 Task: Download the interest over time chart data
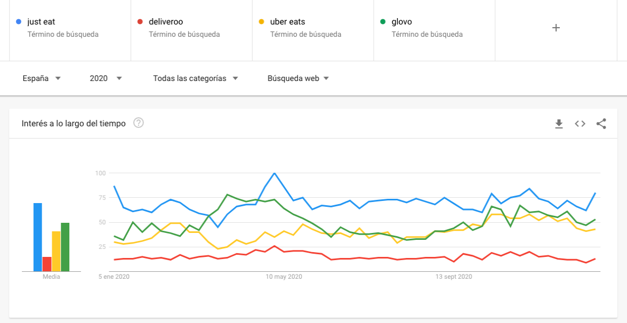click(559, 124)
